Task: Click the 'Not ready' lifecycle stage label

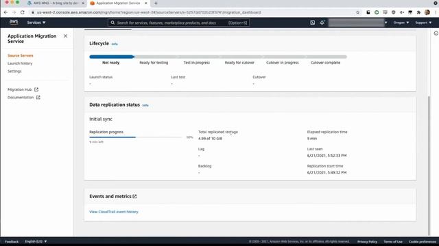Action: coord(111,63)
